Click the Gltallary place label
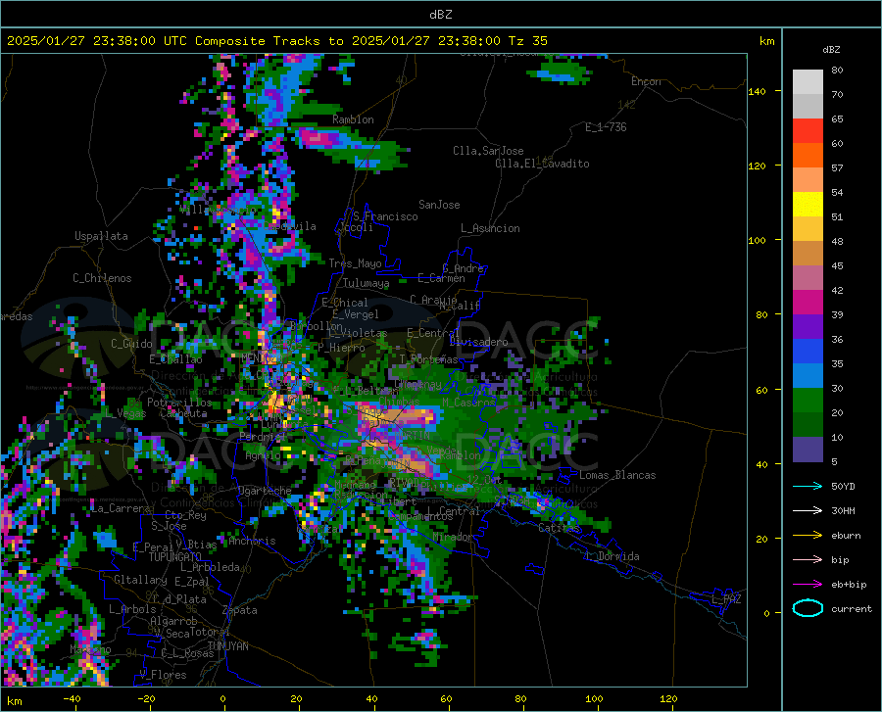Viewport: 882px width, 712px height. 140,580
